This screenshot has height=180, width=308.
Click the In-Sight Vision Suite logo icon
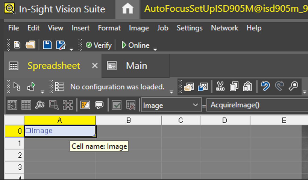pyautogui.click(x=10, y=8)
